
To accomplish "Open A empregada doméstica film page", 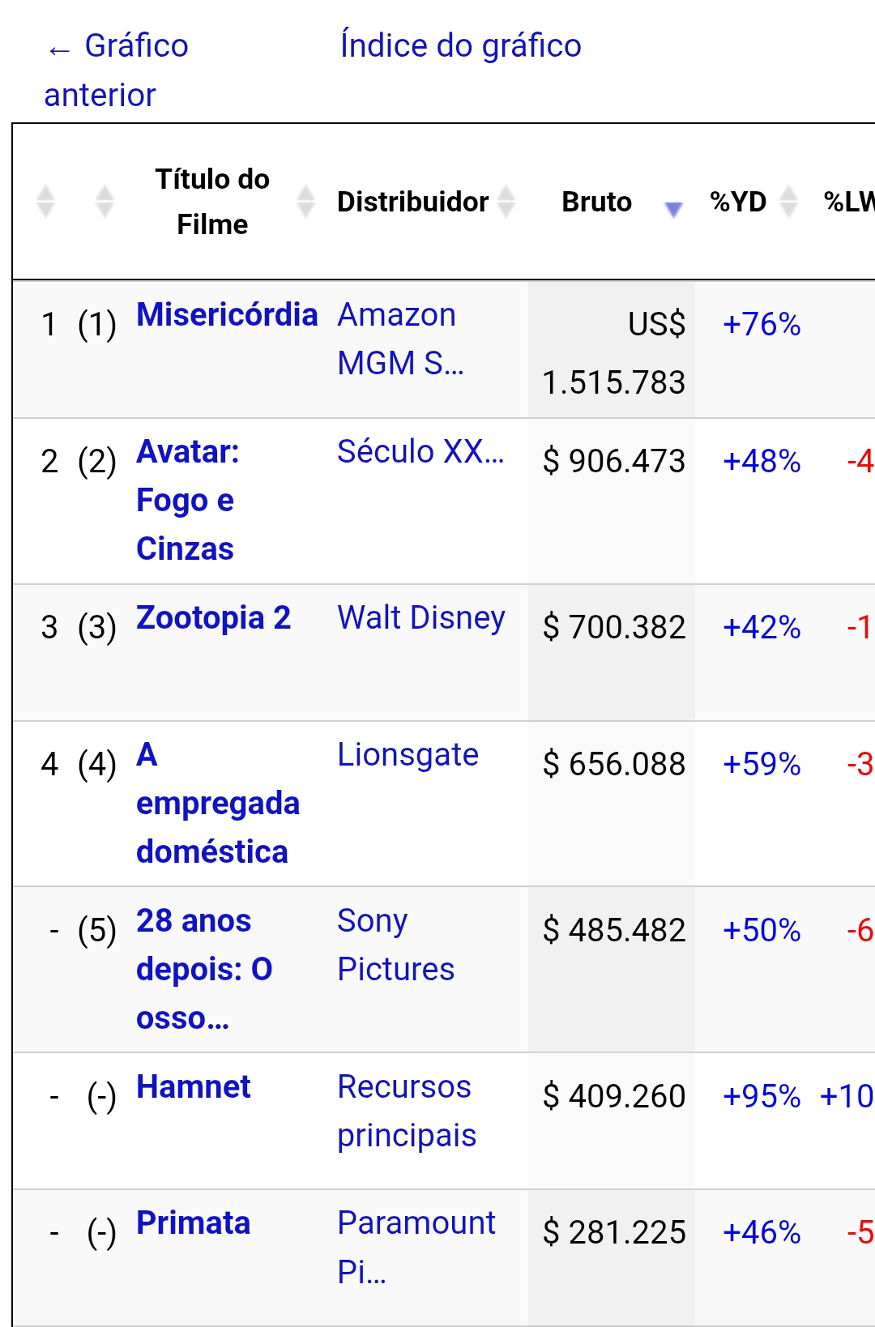I will click(217, 803).
